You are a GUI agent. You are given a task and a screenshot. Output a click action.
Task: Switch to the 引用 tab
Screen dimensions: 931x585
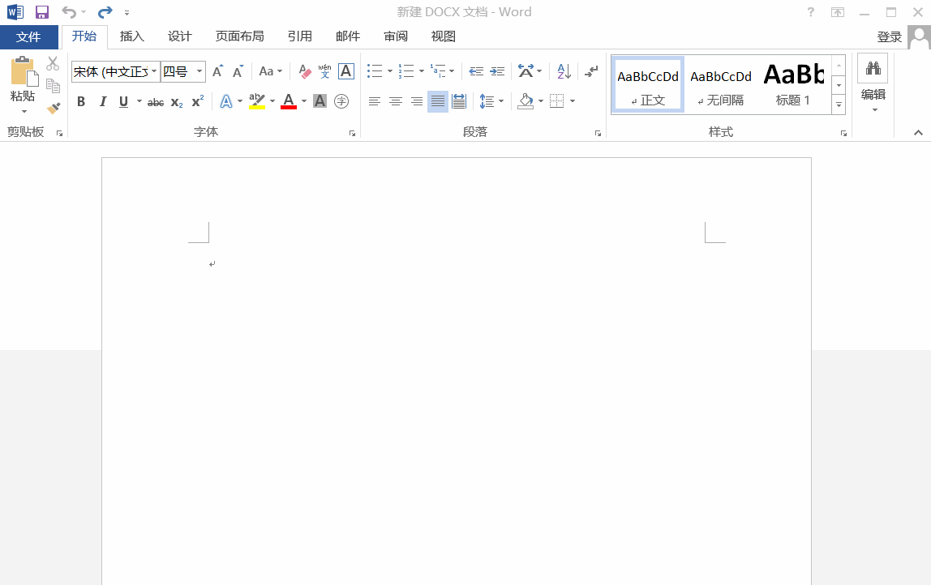click(x=300, y=36)
